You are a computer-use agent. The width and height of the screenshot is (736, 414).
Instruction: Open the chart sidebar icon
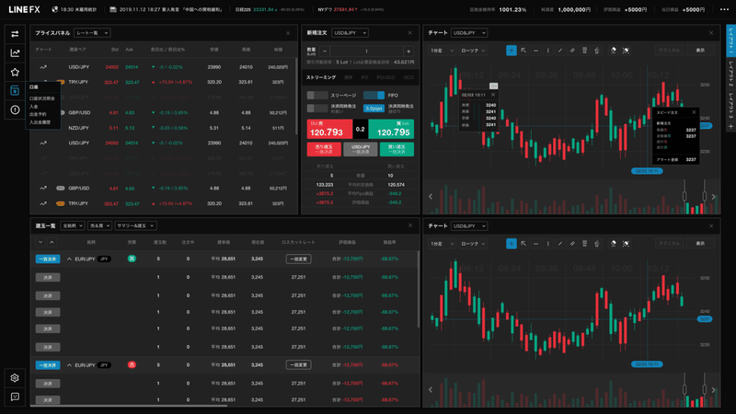coord(15,53)
